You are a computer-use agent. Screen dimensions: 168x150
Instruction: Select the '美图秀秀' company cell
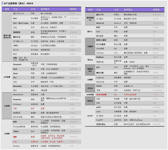pyautogui.click(x=35, y=95)
